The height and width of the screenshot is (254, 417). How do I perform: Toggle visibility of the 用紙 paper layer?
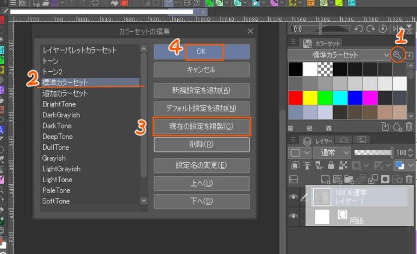[294, 217]
